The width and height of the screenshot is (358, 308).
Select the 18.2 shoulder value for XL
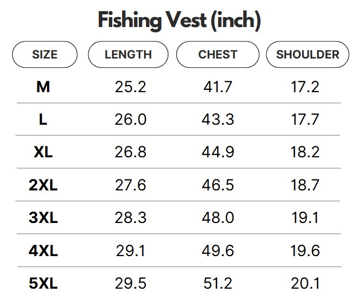(x=305, y=152)
